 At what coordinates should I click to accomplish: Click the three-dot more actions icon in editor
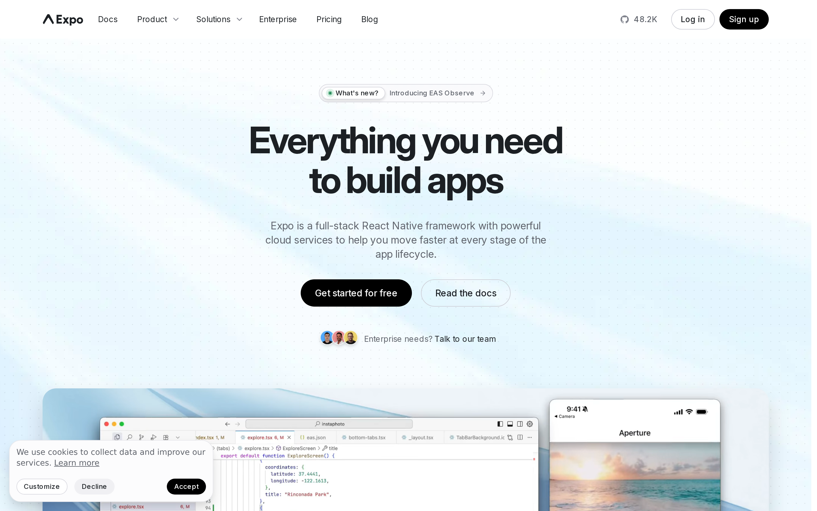pos(530,437)
